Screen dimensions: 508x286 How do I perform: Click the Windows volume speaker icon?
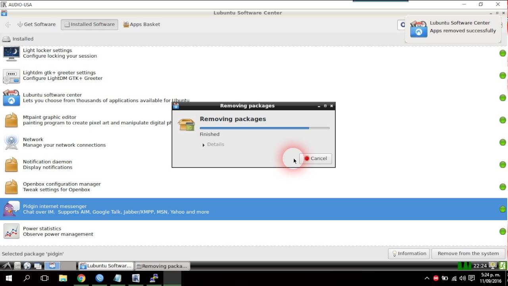pyautogui.click(x=463, y=278)
